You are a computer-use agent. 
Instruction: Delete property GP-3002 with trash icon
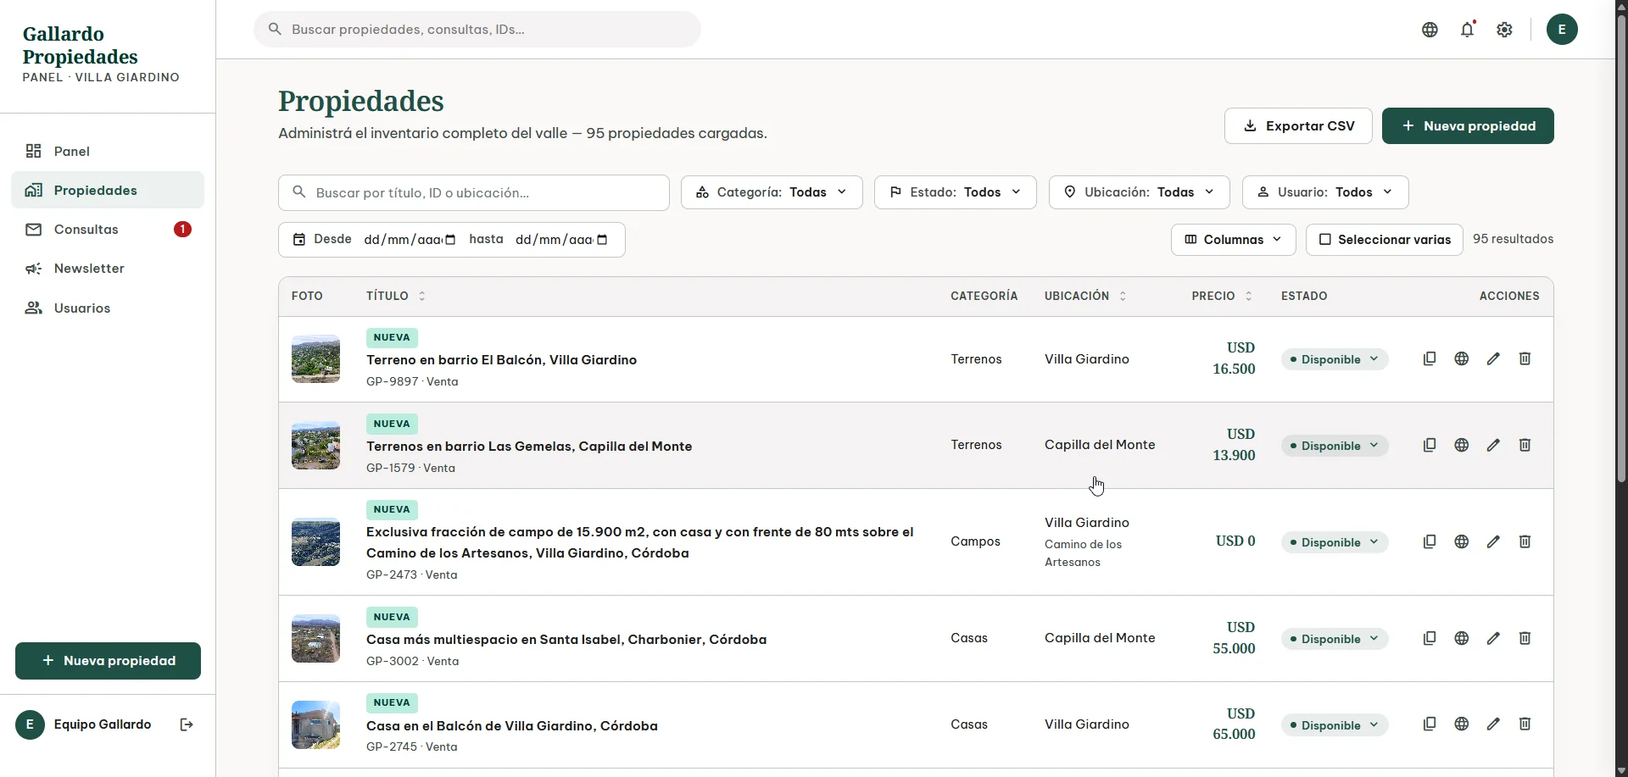[x=1525, y=638]
